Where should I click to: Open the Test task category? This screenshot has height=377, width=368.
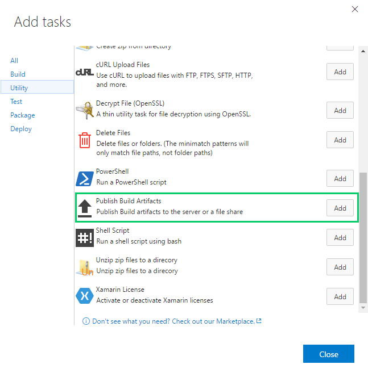click(x=16, y=102)
